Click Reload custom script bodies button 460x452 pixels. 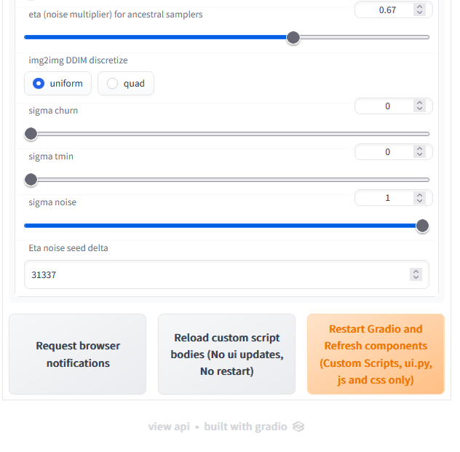(x=226, y=354)
